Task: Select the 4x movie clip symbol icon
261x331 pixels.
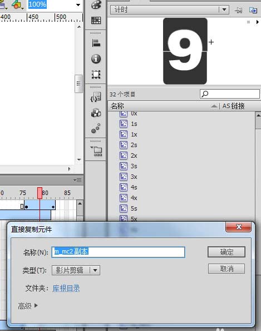Action: pos(124,198)
